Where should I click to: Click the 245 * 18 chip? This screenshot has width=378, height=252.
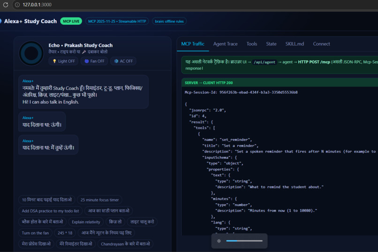tap(65, 233)
